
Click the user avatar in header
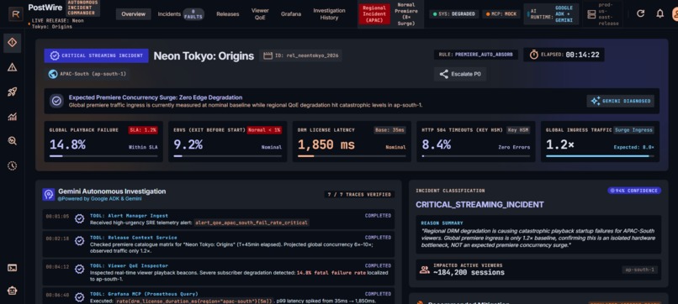[675, 13]
